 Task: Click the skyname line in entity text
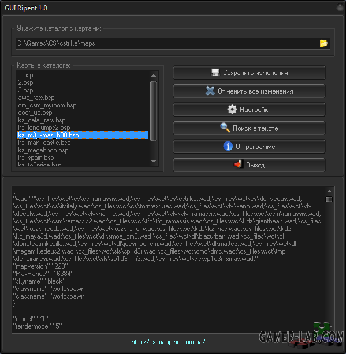coord(39,281)
